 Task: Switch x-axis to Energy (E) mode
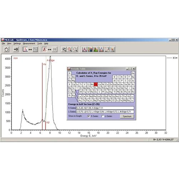45,49
